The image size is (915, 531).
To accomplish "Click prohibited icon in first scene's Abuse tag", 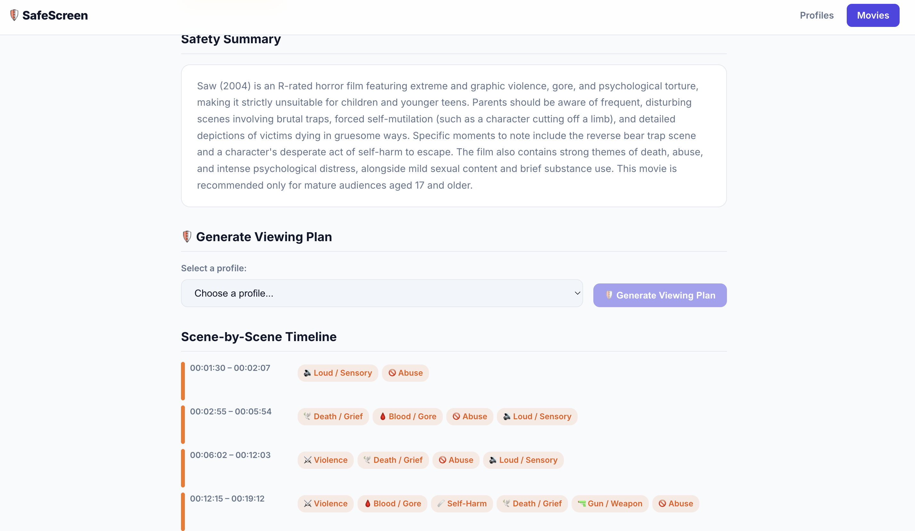I will pos(392,373).
